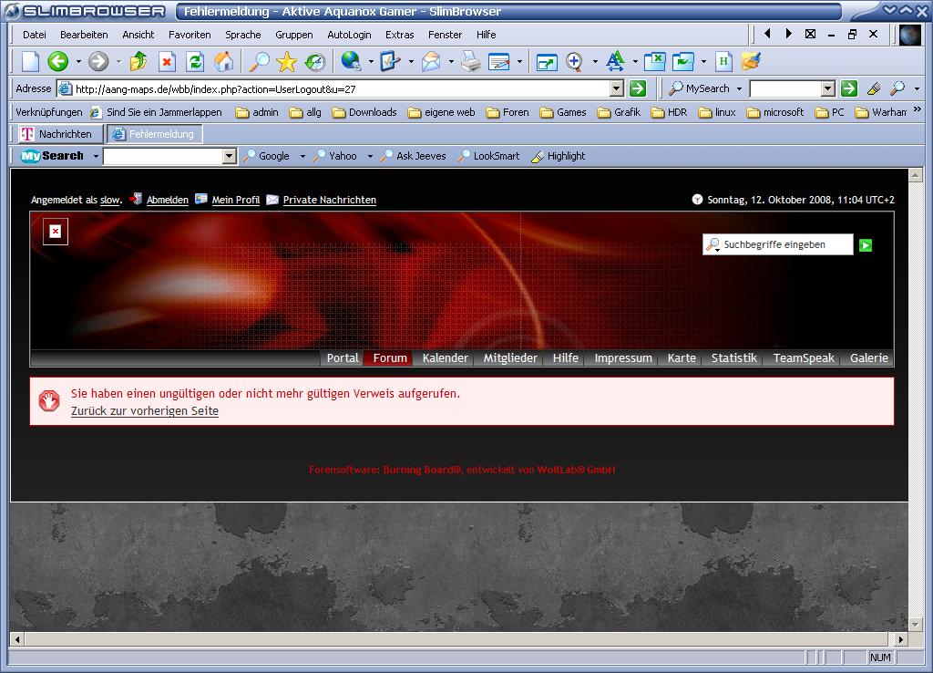Image resolution: width=933 pixels, height=673 pixels.
Task: Click the Suchbegriffe eingeben search field
Action: pyautogui.click(x=785, y=244)
